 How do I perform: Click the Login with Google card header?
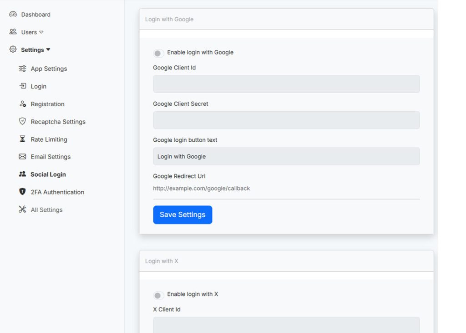pyautogui.click(x=286, y=19)
